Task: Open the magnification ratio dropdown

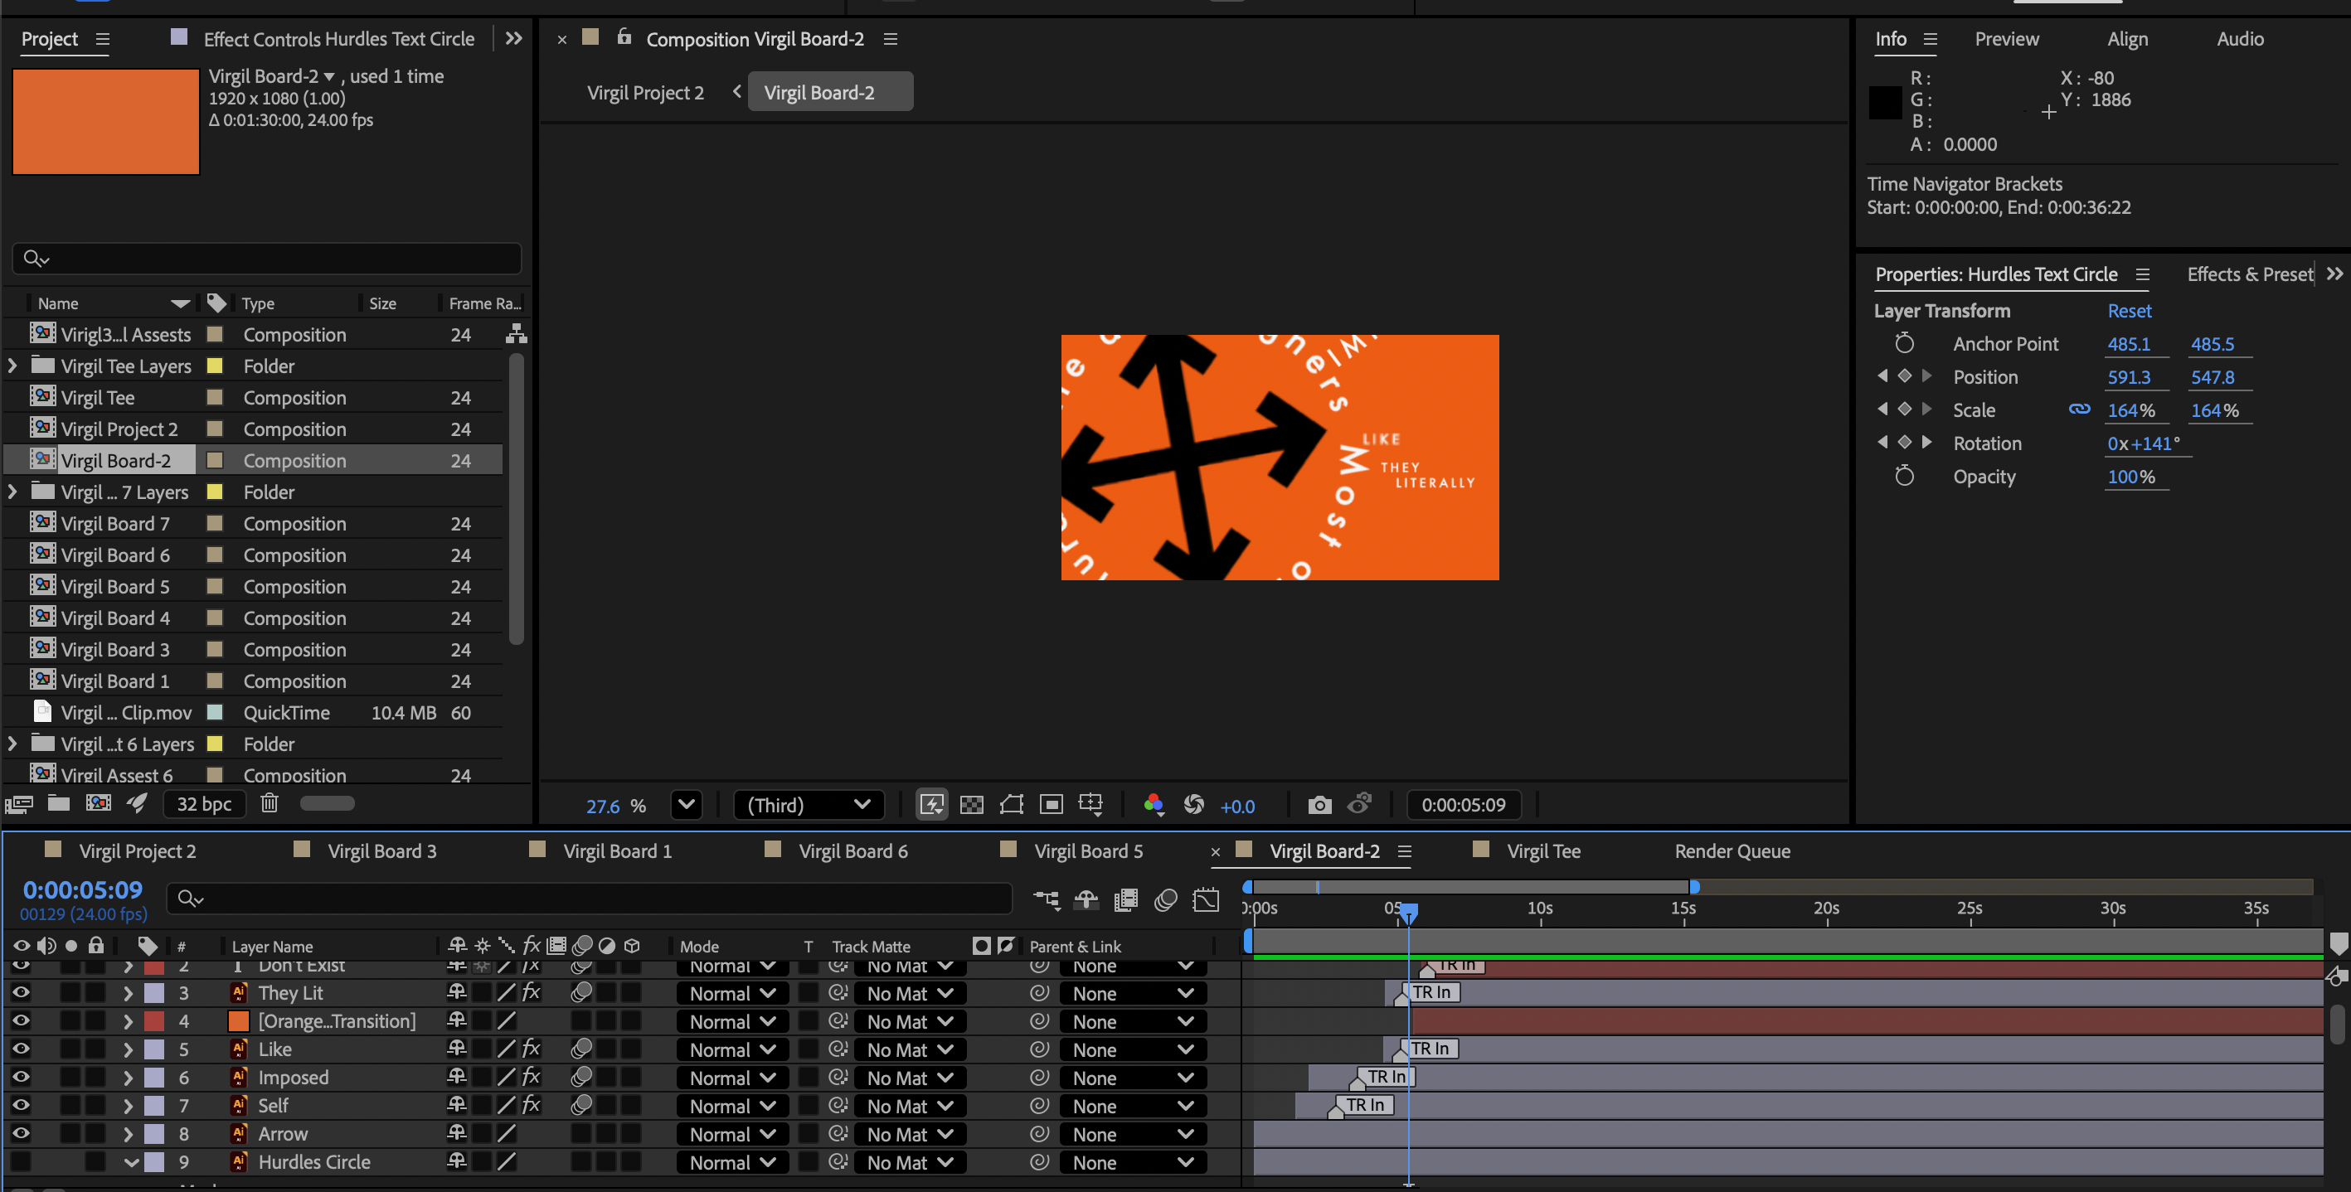Action: [687, 804]
